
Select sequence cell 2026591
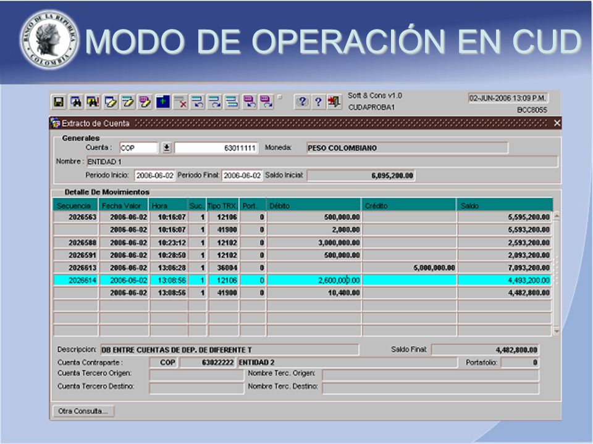[75, 255]
